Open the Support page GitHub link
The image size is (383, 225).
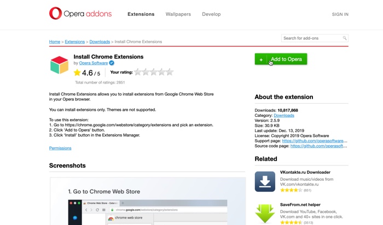click(x=315, y=141)
